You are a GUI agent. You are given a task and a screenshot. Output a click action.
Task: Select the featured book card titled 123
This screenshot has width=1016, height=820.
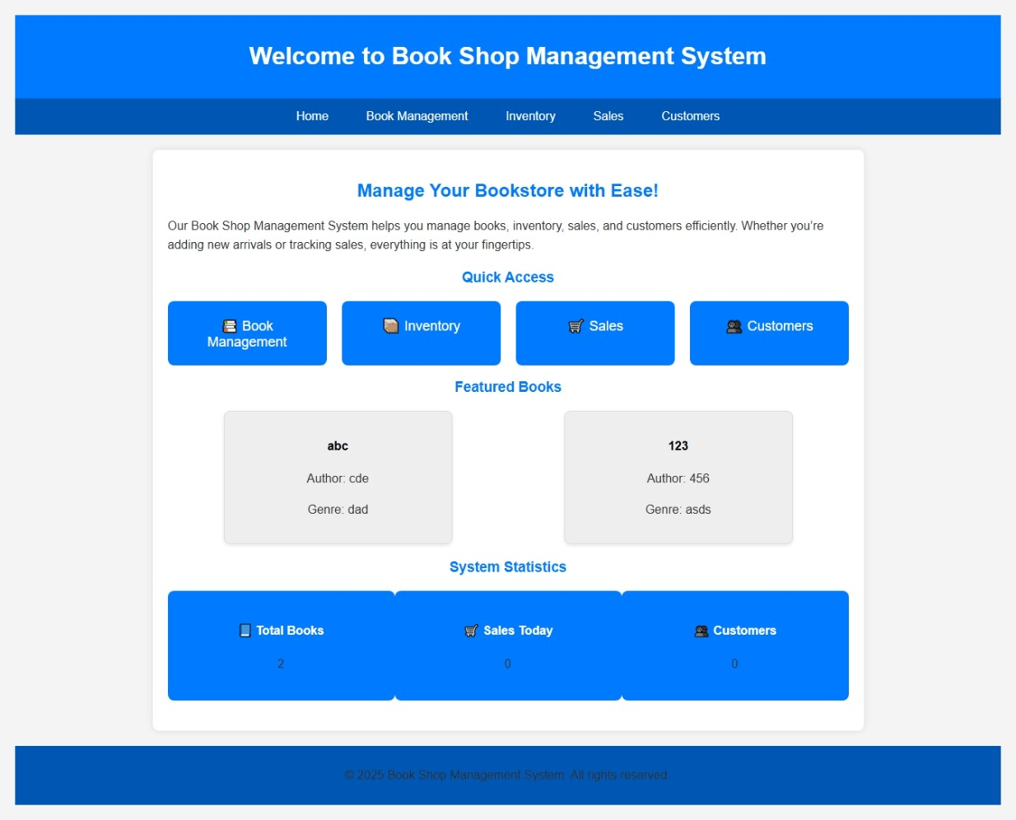(x=678, y=478)
